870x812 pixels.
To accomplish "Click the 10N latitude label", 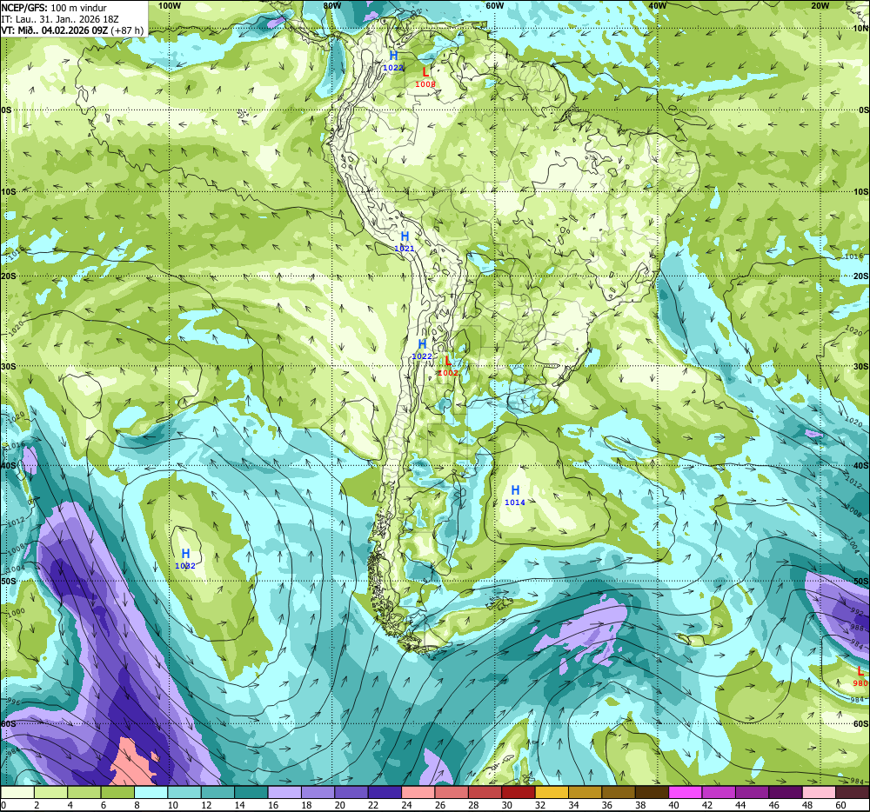I will pyautogui.click(x=860, y=29).
